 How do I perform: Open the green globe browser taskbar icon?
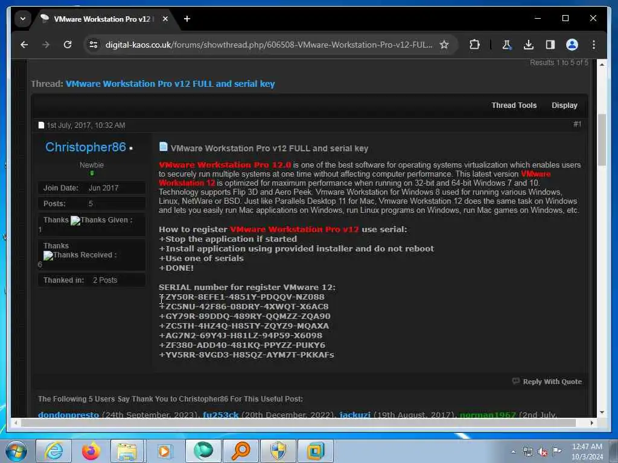(203, 451)
